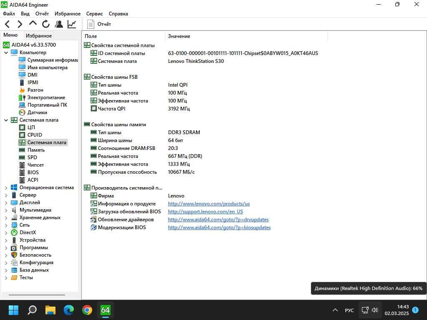Open the speaker volume tray icon
Screen dimensions: 427x320
[375, 310]
